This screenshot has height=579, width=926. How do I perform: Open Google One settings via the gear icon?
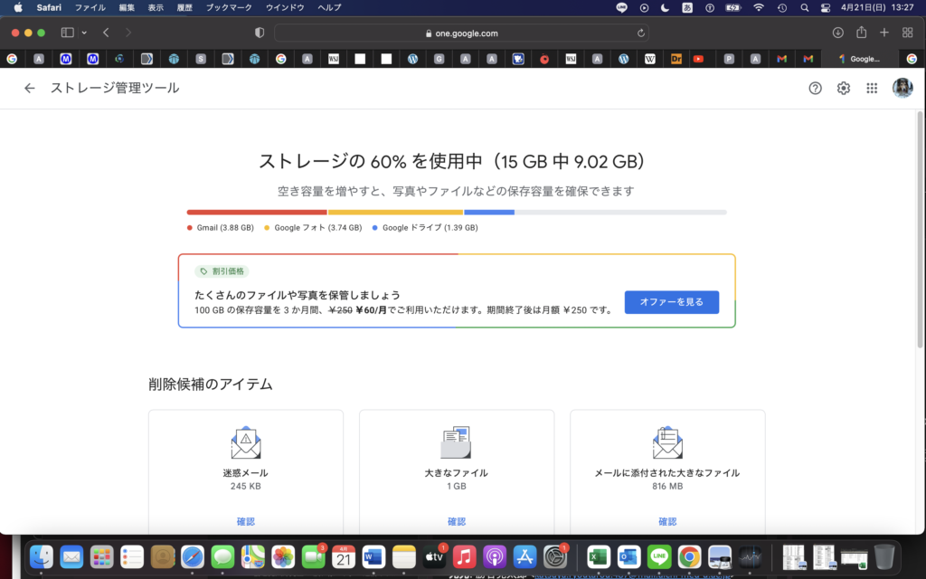(x=843, y=88)
